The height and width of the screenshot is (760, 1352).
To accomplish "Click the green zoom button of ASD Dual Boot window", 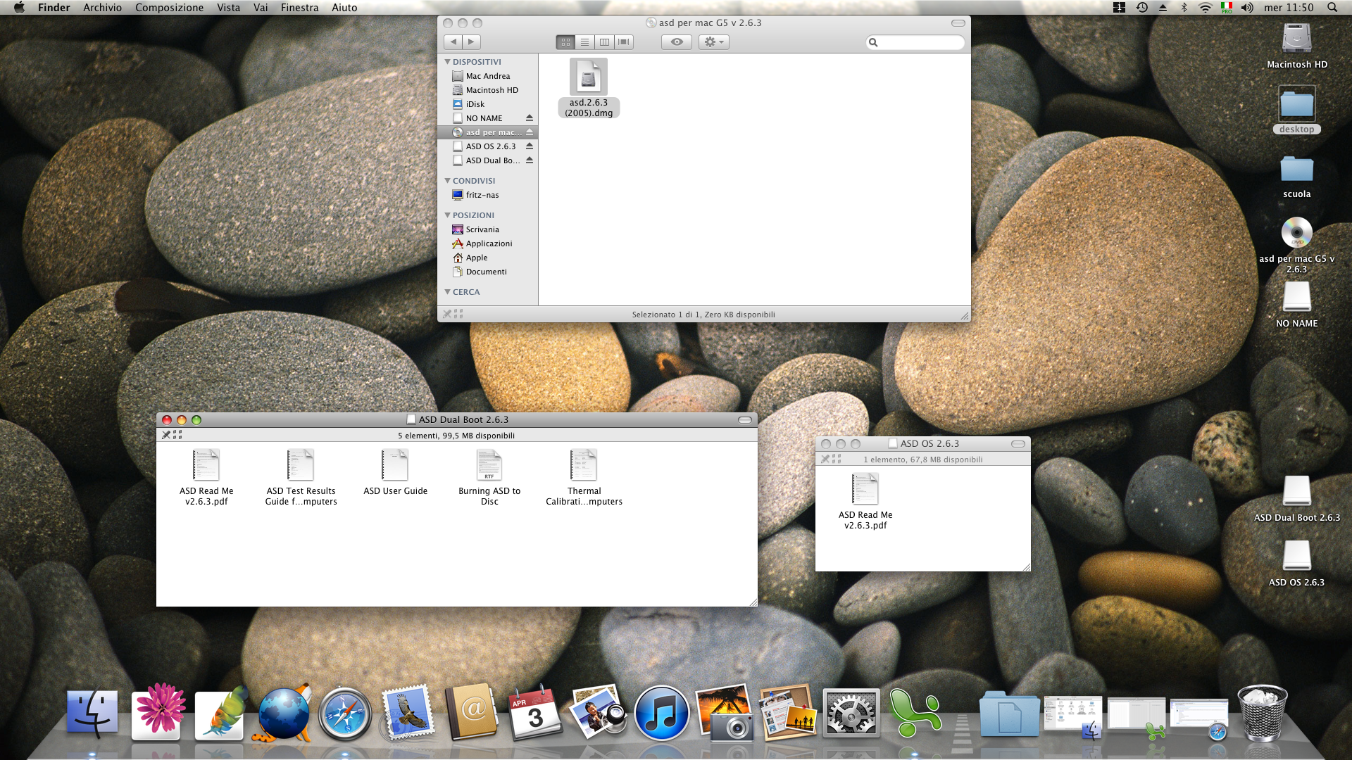I will [x=196, y=420].
